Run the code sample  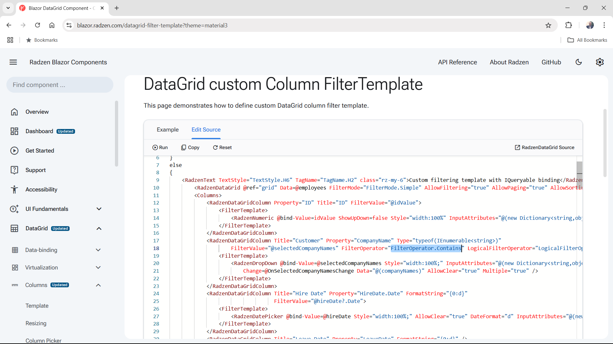pyautogui.click(x=160, y=147)
